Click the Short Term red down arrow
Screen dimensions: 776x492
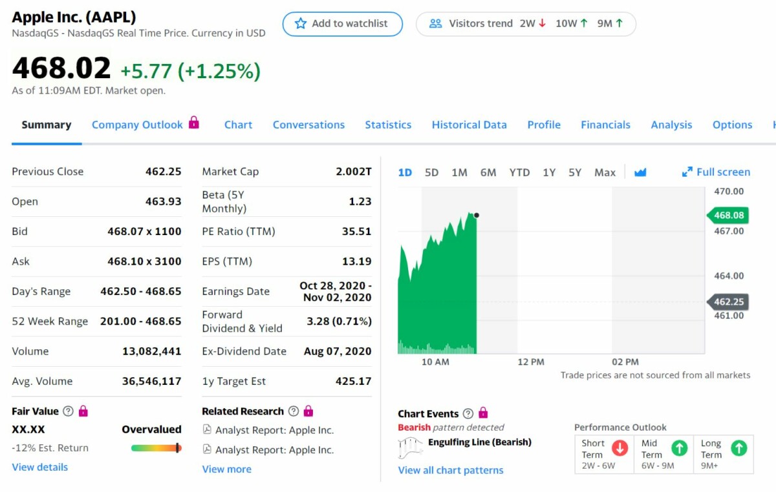620,448
